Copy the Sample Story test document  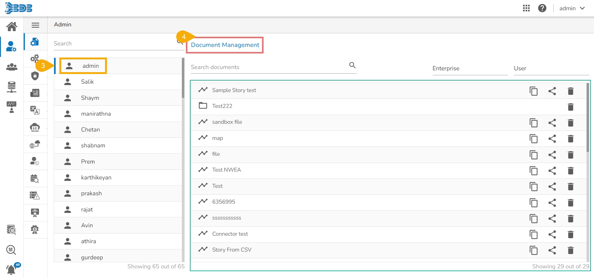coord(533,91)
